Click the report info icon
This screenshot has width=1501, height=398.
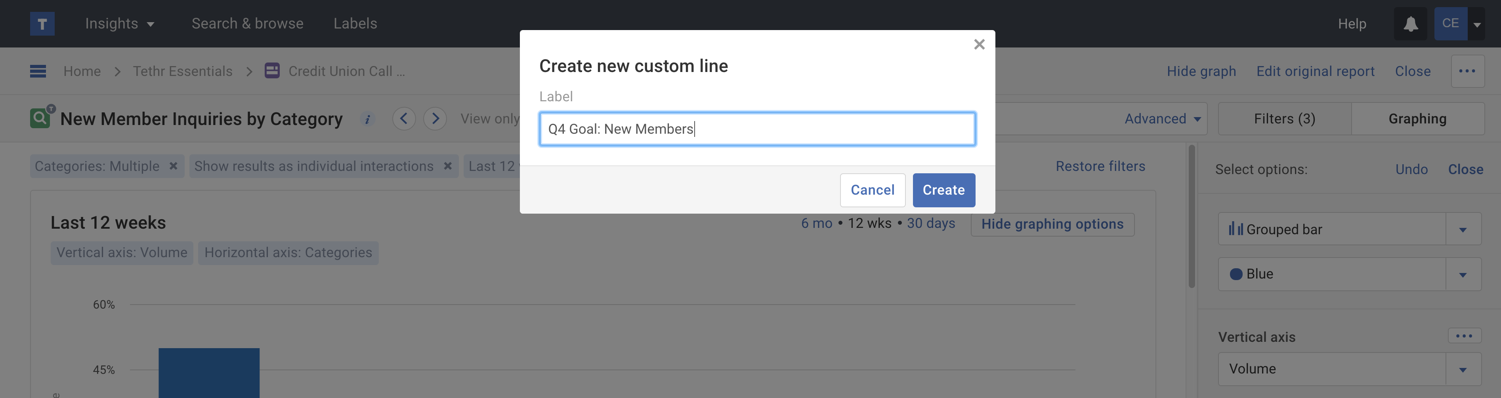[367, 119]
